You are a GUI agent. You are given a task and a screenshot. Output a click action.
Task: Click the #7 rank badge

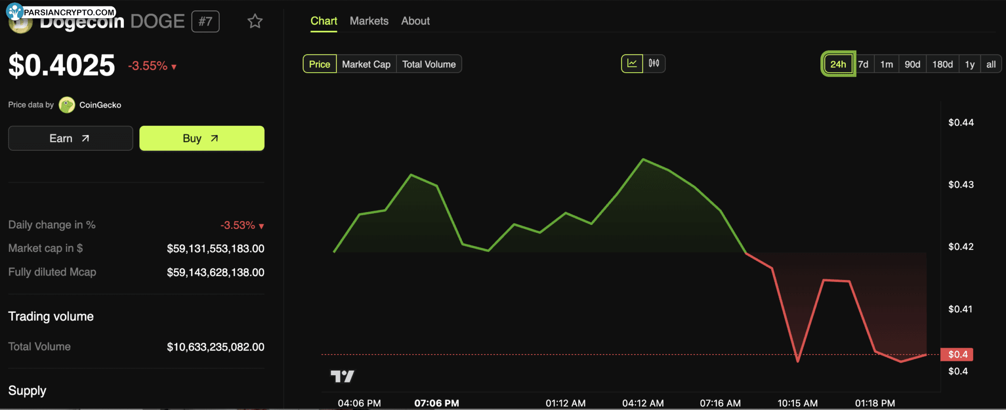(x=205, y=21)
